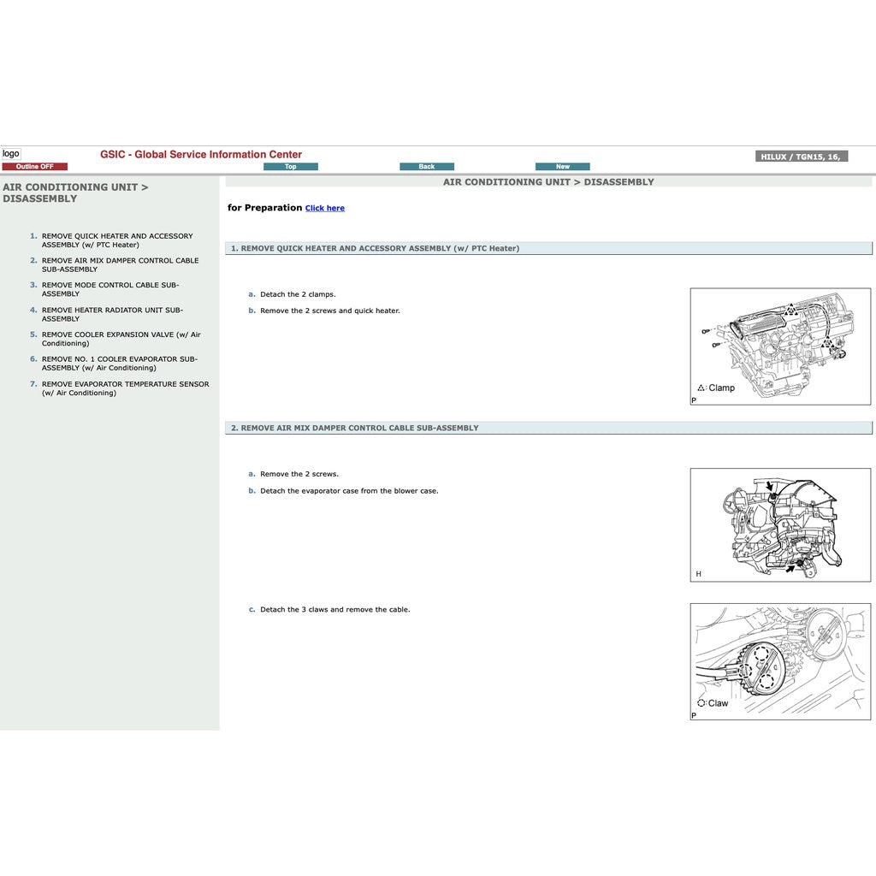
Task: Click the Claw symbol legend in the diagram
Action: tap(713, 702)
